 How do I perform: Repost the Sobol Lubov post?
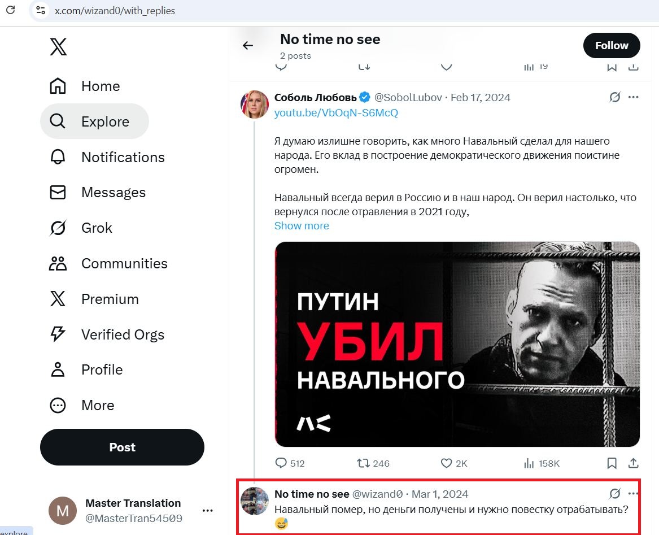click(x=364, y=463)
